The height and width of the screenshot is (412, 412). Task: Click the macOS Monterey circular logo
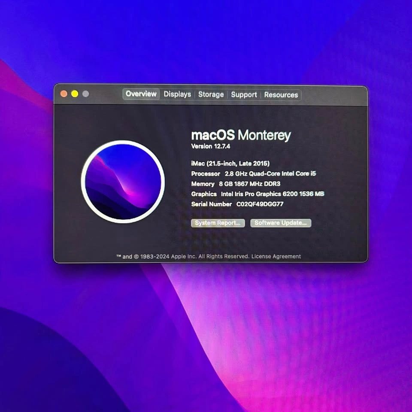click(123, 182)
